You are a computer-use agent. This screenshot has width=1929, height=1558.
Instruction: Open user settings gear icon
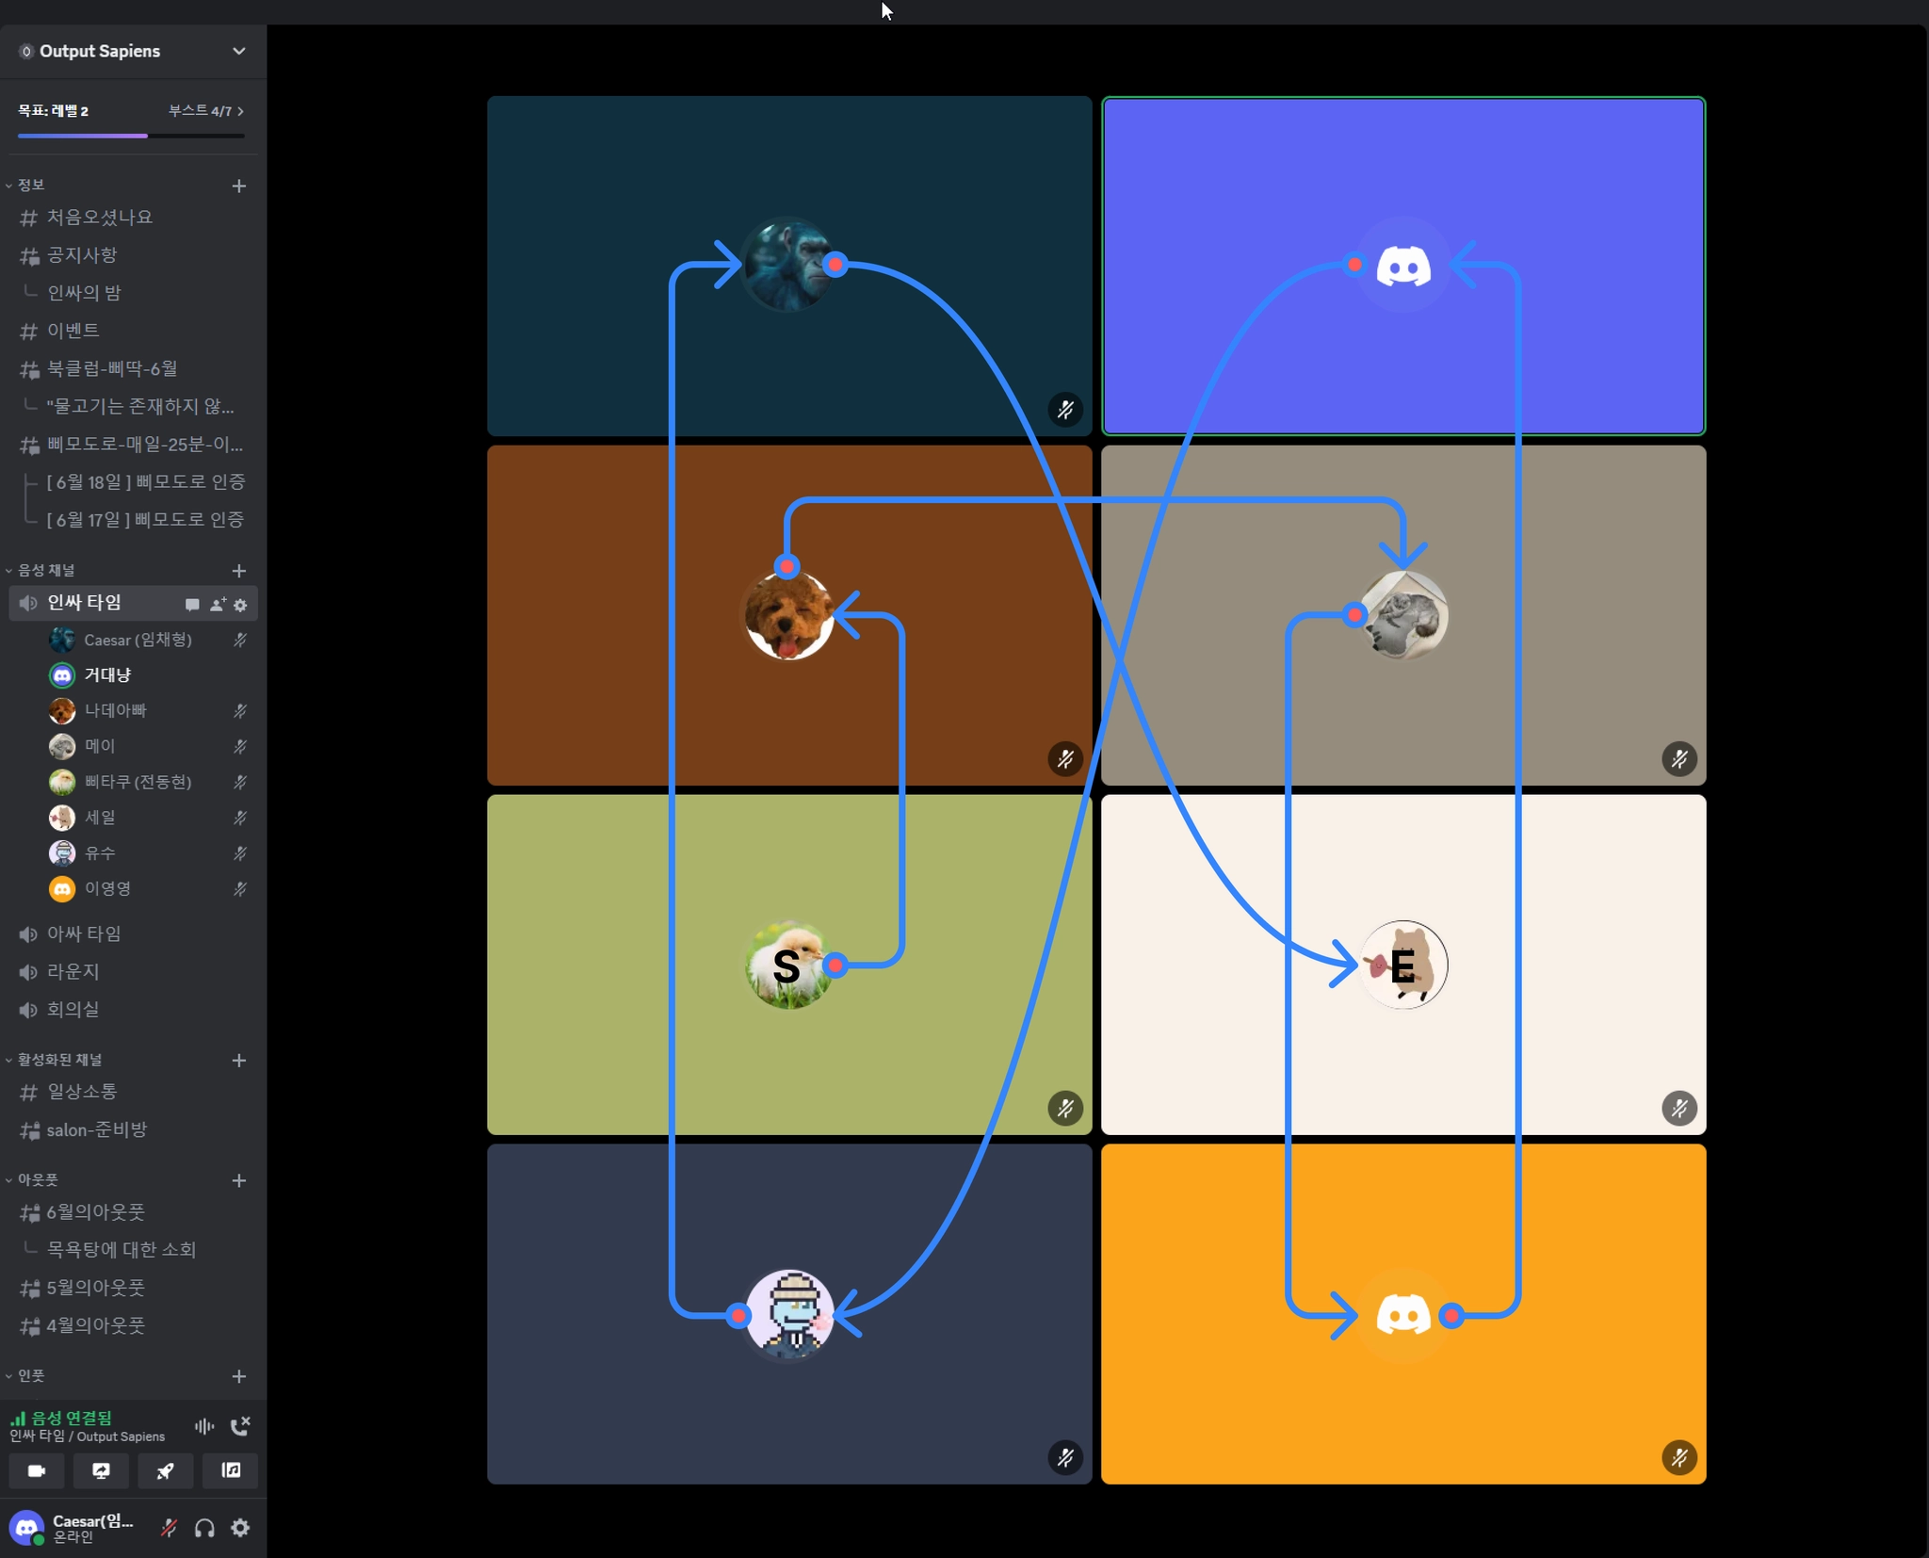pyautogui.click(x=240, y=1528)
